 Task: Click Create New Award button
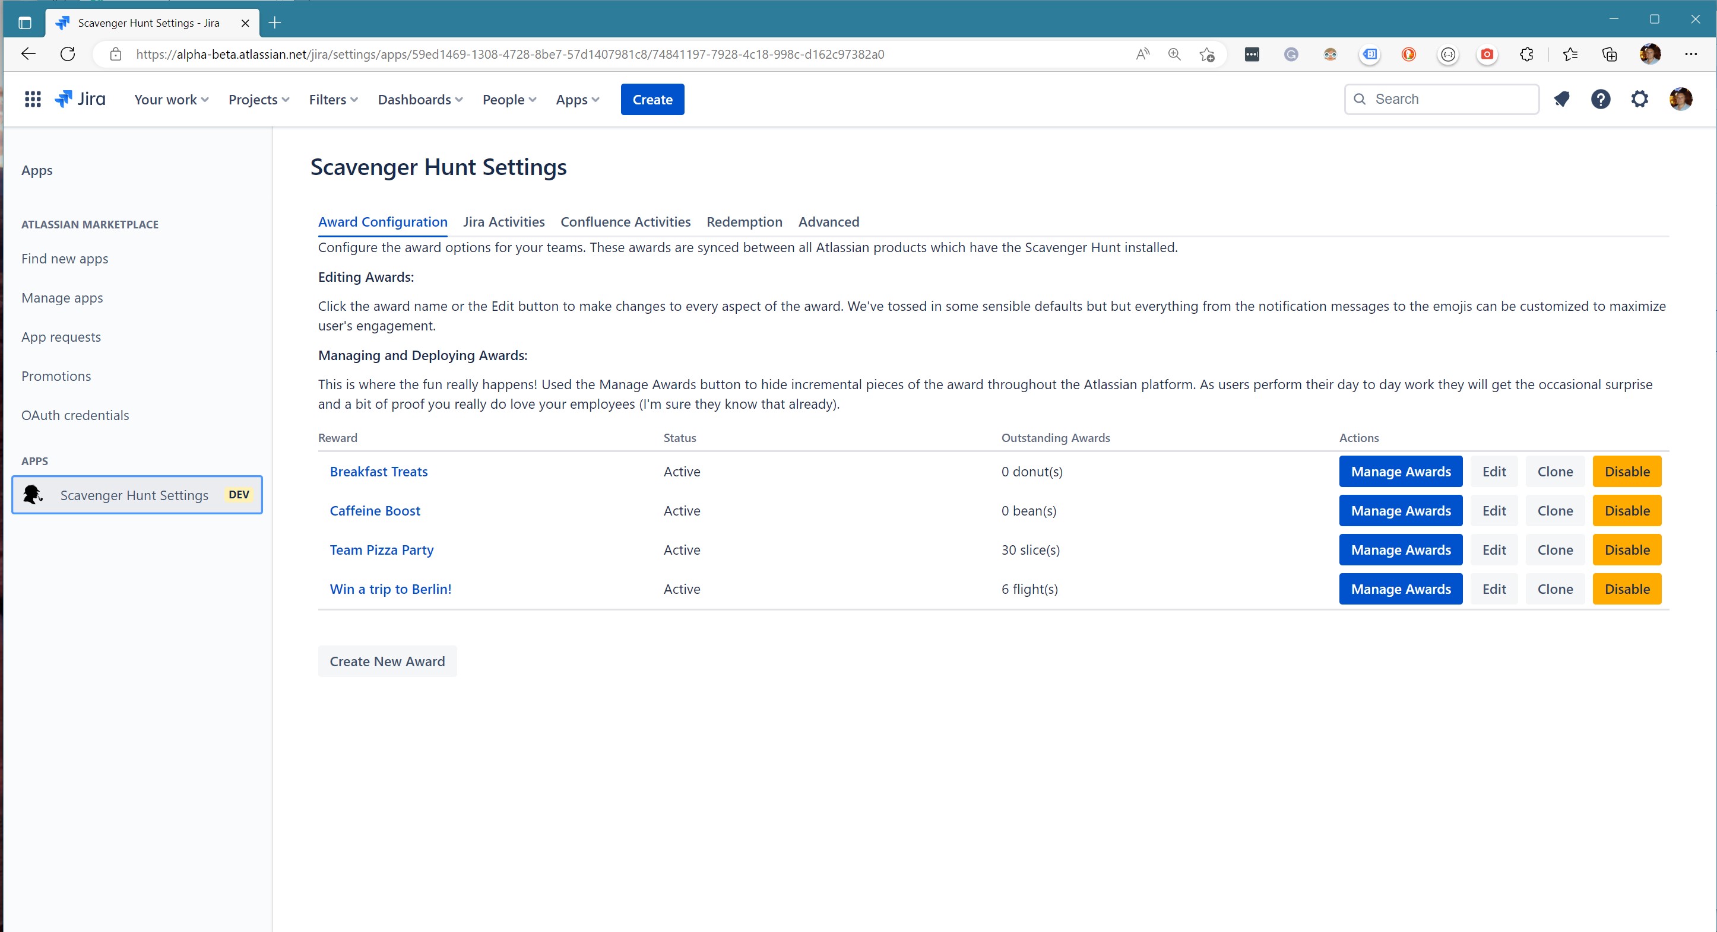(387, 661)
